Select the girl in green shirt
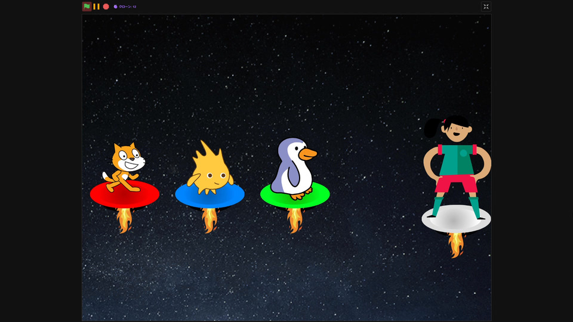This screenshot has height=322, width=573. (x=457, y=166)
